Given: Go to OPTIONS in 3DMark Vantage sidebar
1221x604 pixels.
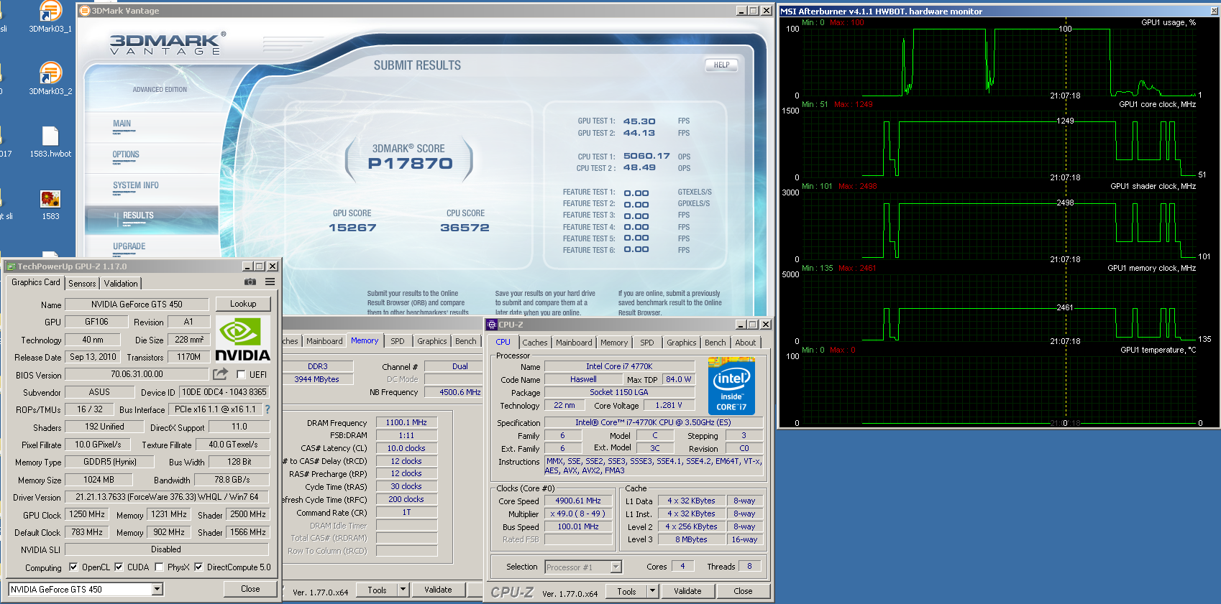Looking at the screenshot, I should click(x=126, y=154).
